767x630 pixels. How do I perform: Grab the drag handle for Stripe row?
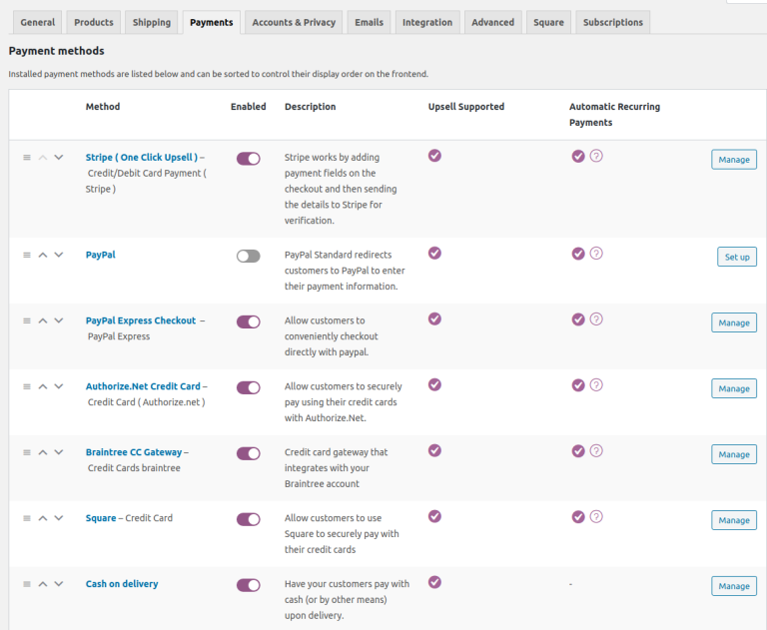tap(27, 158)
